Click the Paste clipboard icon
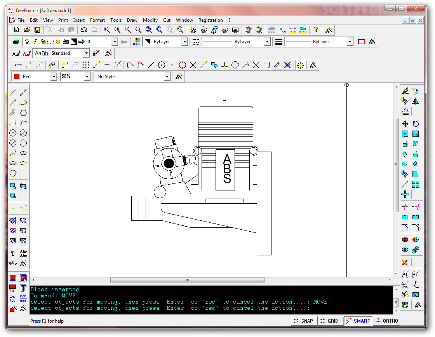Screen dimensions: 435x337 (x=71, y=30)
